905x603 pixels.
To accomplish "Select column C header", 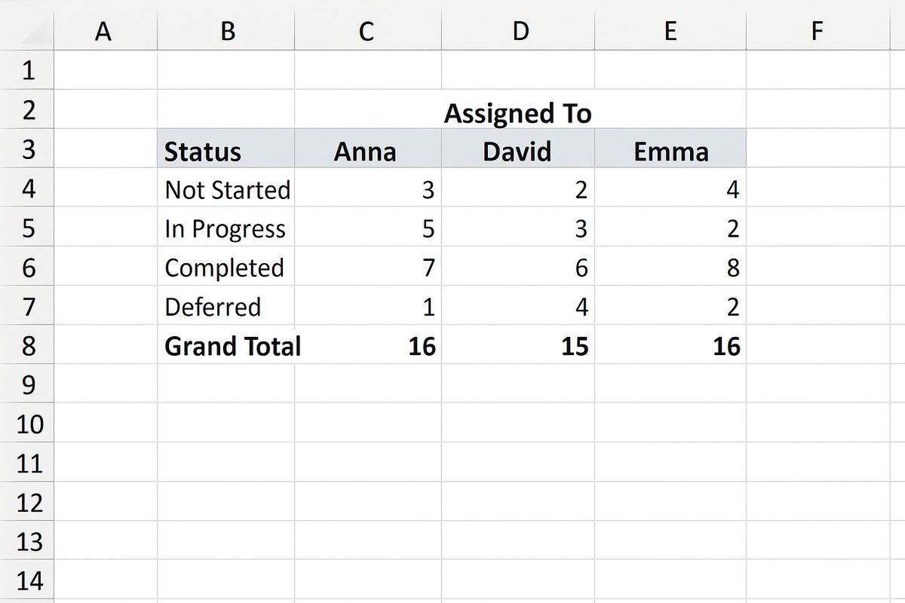I will pyautogui.click(x=367, y=32).
